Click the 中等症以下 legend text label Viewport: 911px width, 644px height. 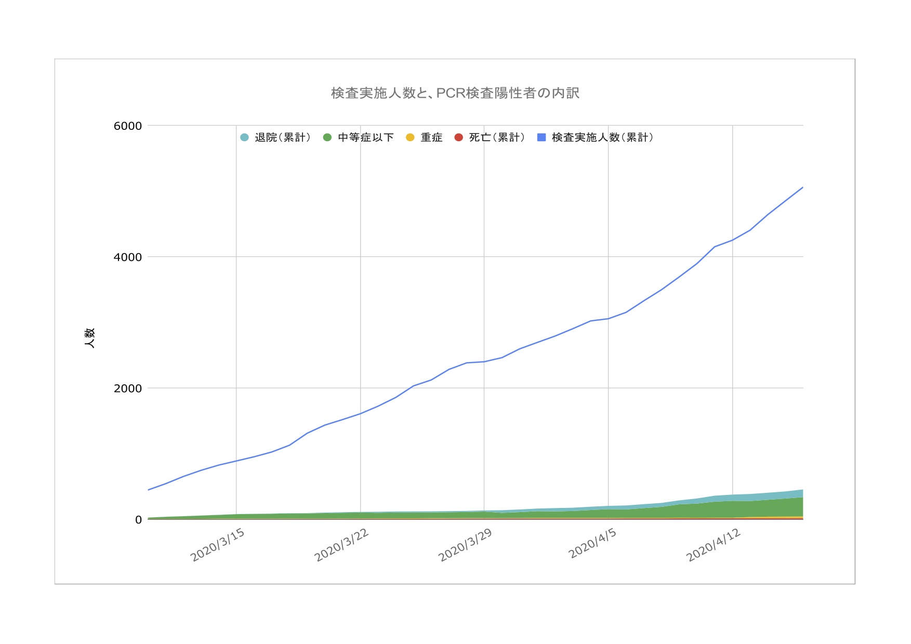[x=366, y=138]
